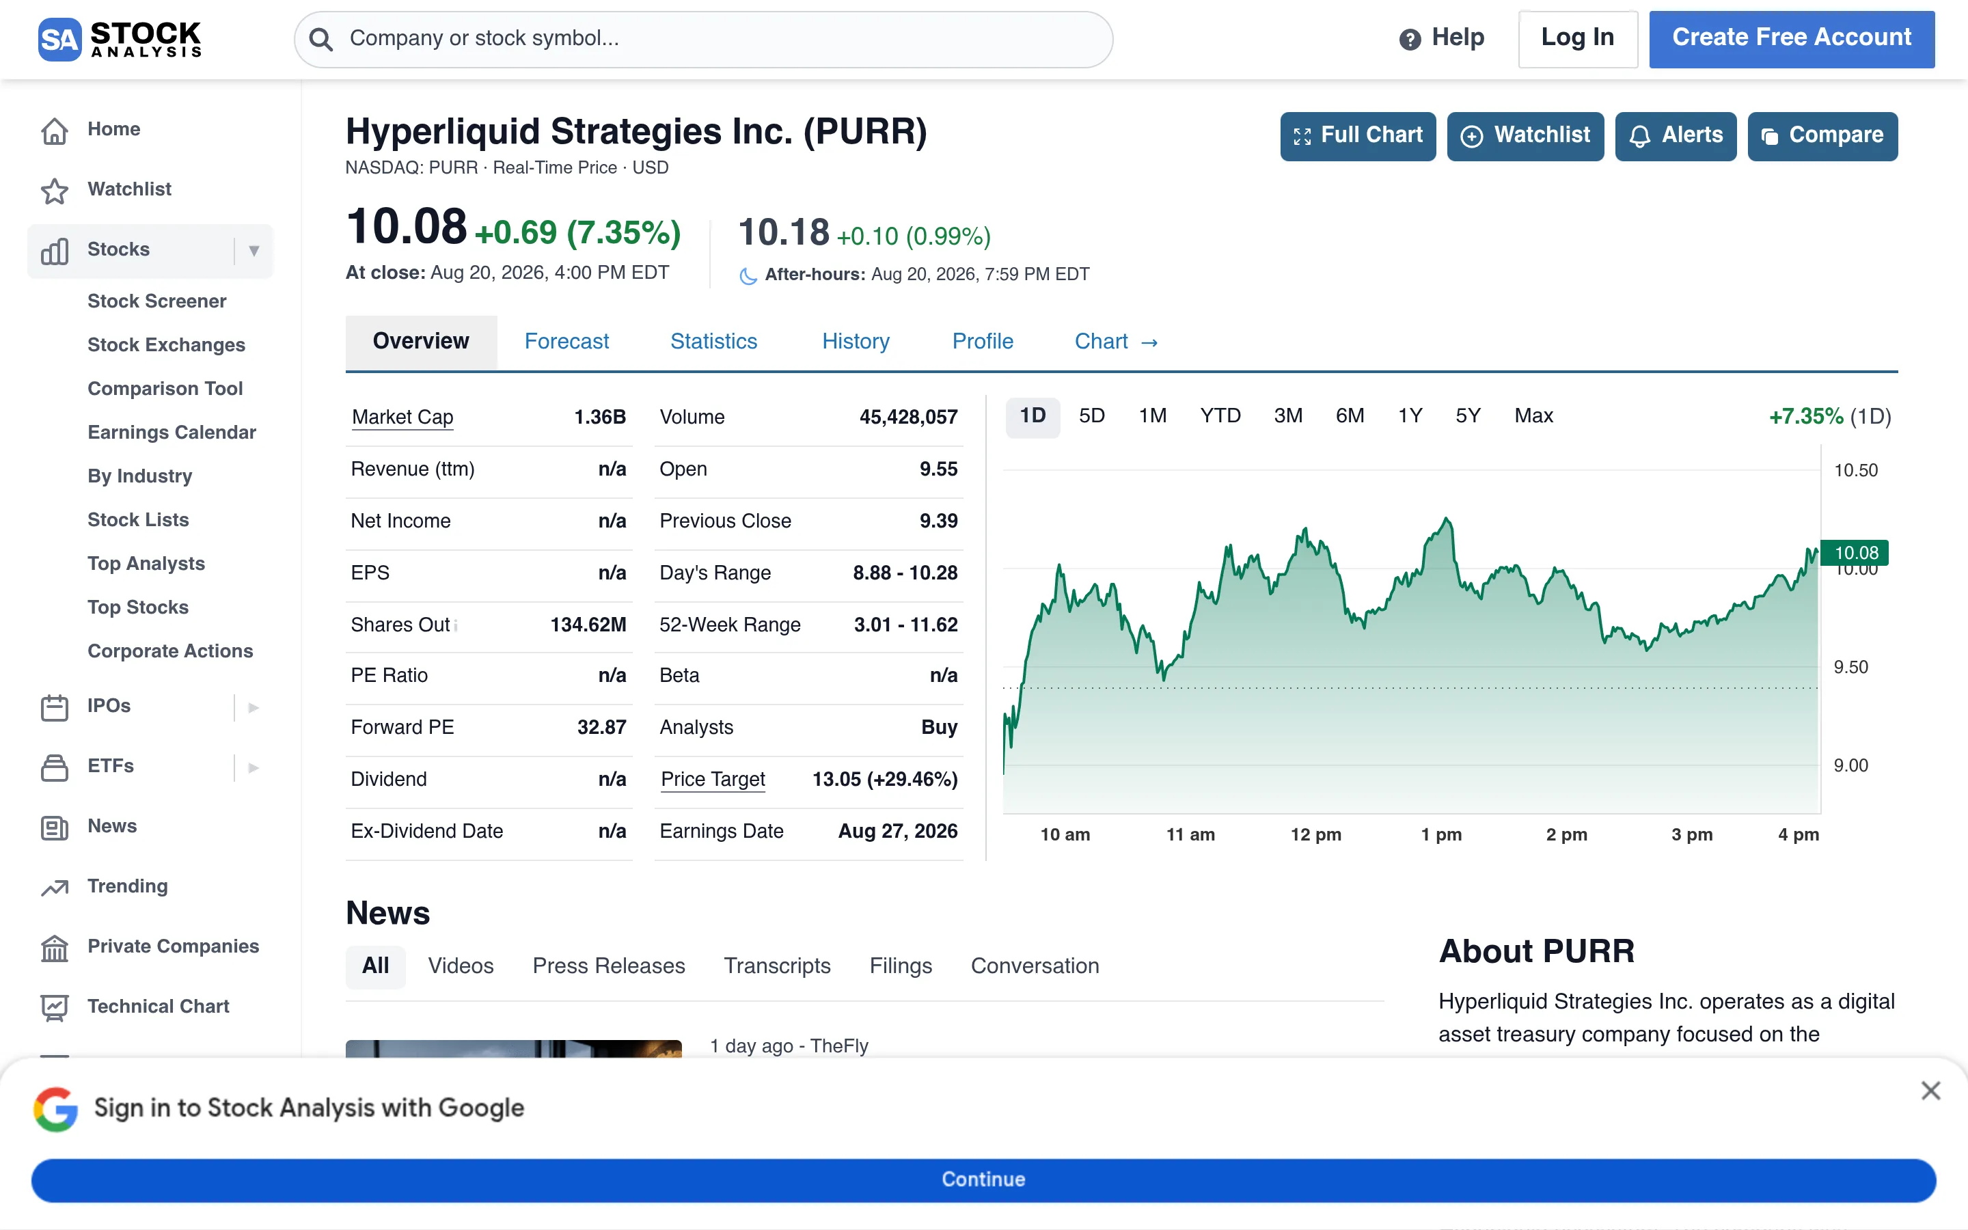Click the Private Companies bank icon

[55, 948]
